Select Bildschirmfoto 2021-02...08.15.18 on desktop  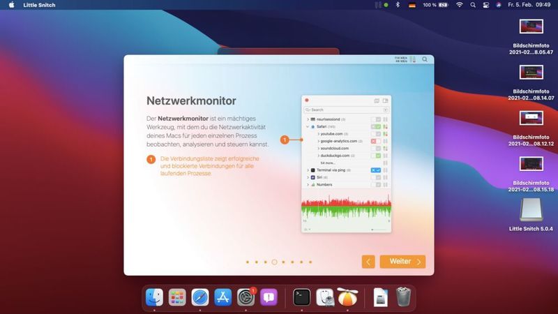531,174
